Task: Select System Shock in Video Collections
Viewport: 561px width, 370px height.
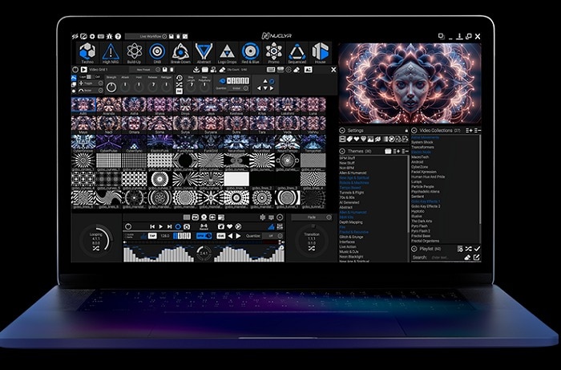Action: (x=422, y=142)
